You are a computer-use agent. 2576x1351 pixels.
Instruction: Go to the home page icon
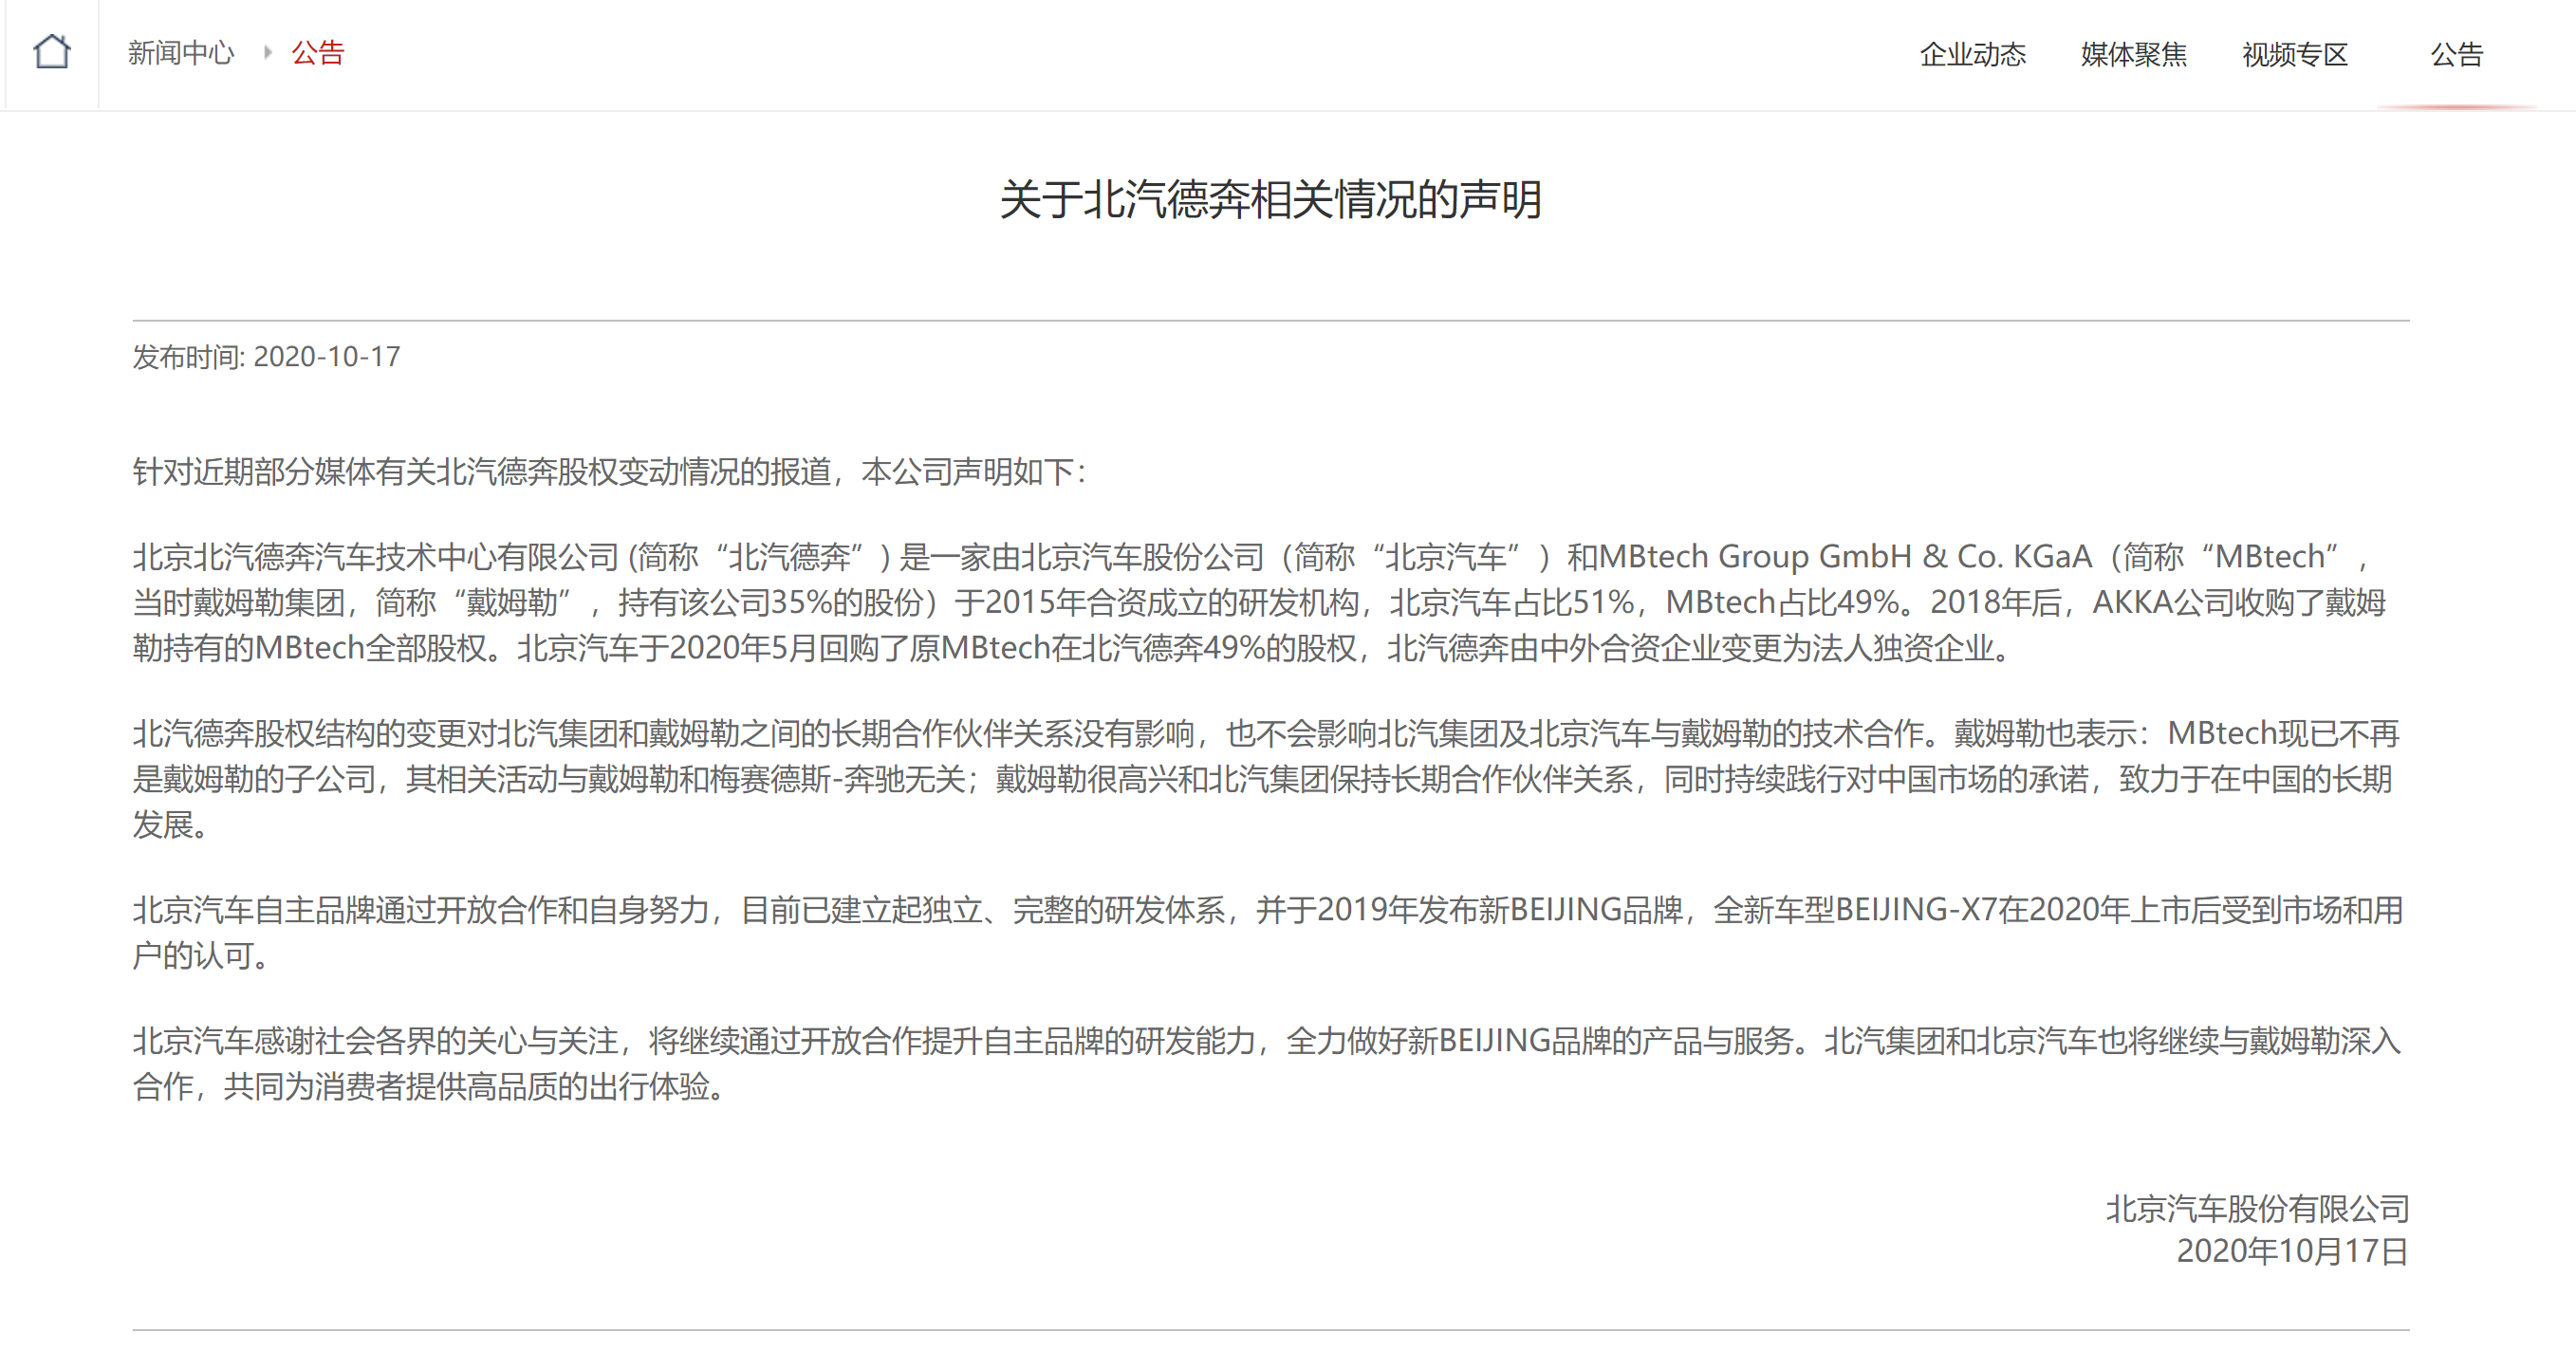[52, 52]
